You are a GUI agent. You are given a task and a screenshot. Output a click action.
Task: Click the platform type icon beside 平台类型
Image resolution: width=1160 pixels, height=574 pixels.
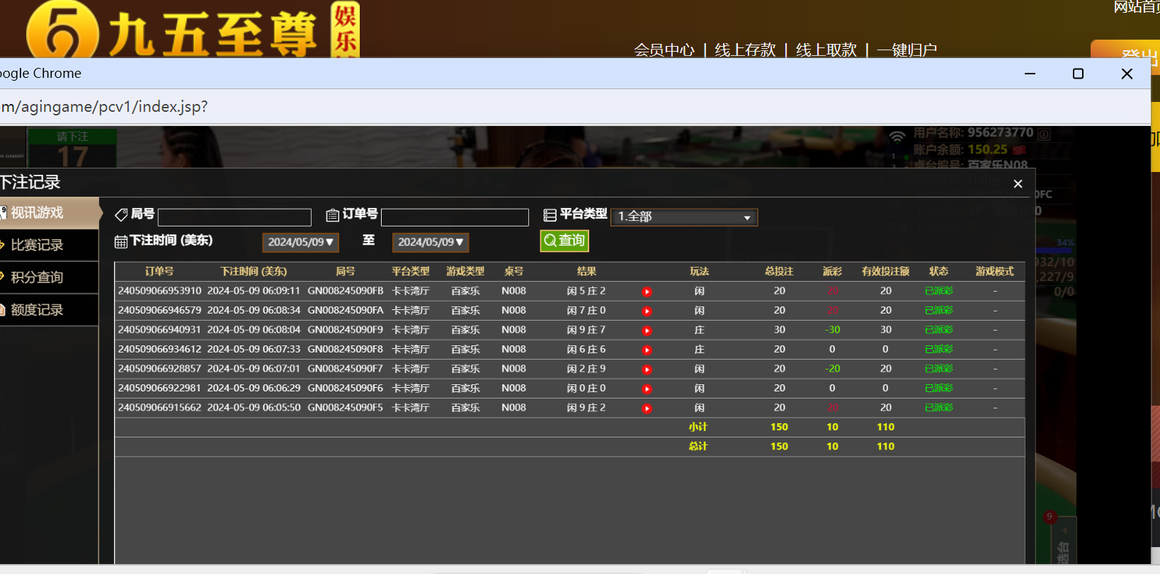[550, 215]
